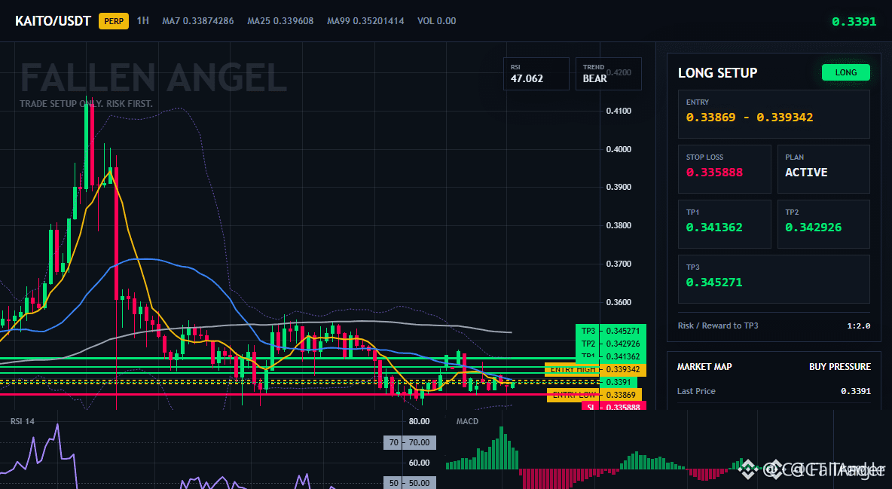Click the 0.3391 value beside Last Price
The width and height of the screenshot is (892, 489).
click(856, 391)
